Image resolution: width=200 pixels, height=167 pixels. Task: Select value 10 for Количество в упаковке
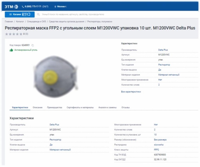tap(155, 135)
